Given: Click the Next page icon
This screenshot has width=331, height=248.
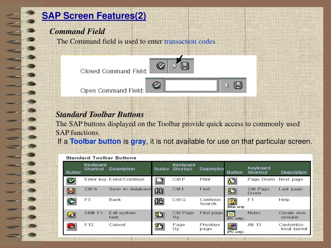Looking at the screenshot, I should (x=232, y=181).
